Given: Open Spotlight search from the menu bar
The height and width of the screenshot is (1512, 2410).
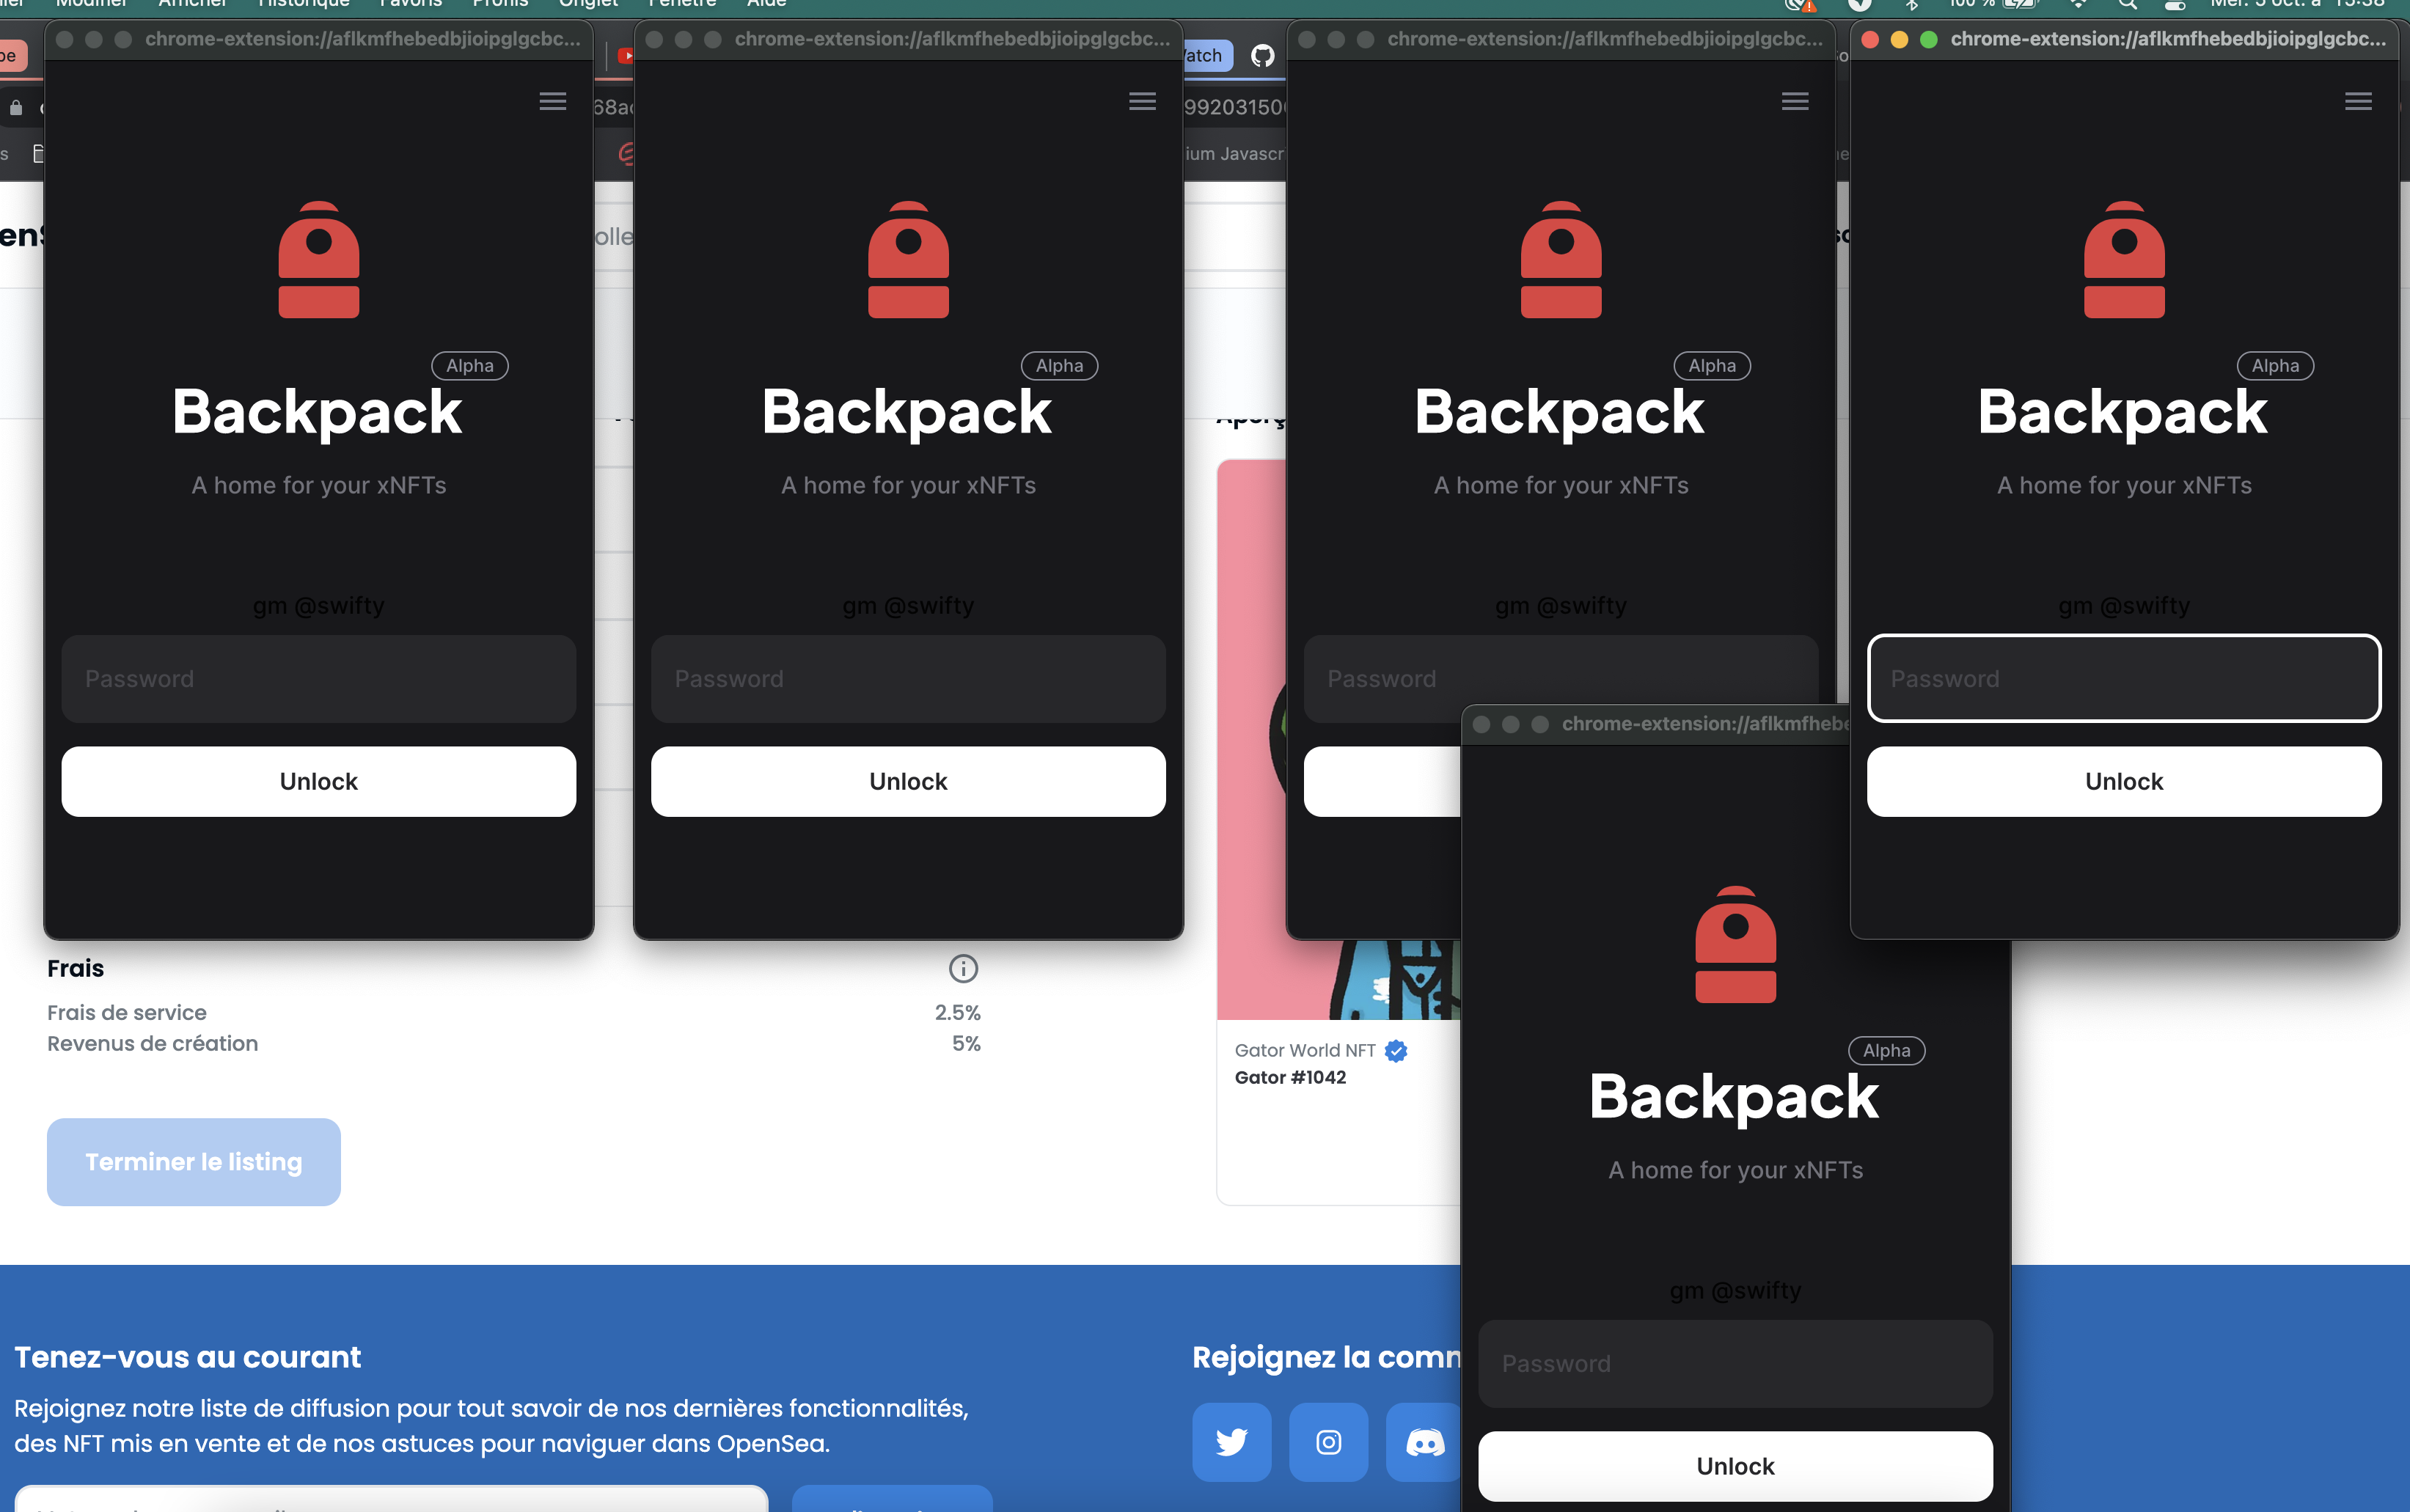Looking at the screenshot, I should point(2128,4).
